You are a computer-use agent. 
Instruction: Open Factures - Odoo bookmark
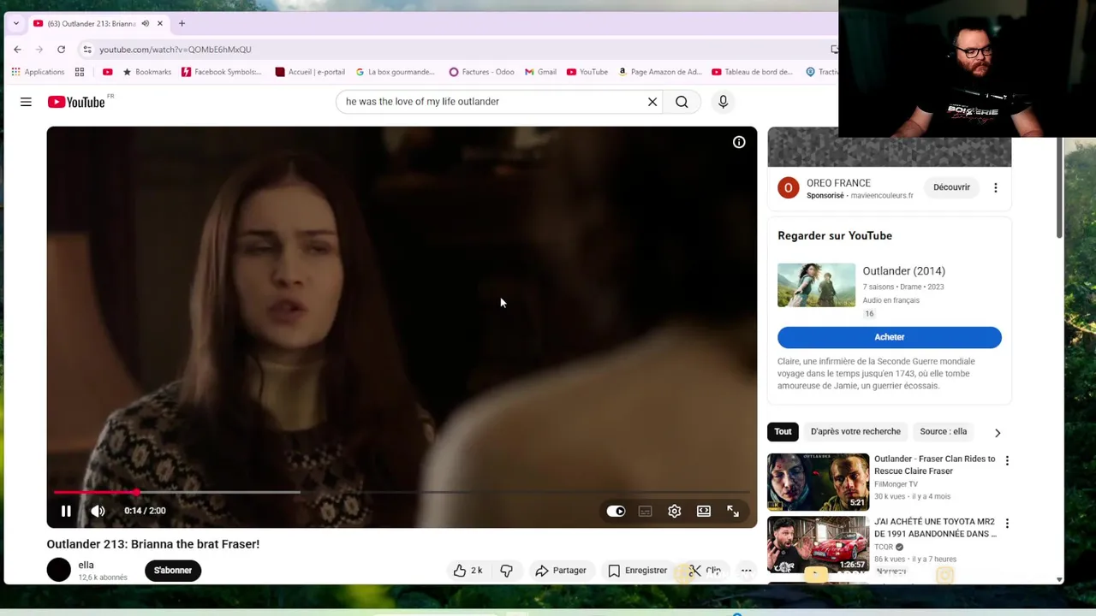tap(481, 72)
